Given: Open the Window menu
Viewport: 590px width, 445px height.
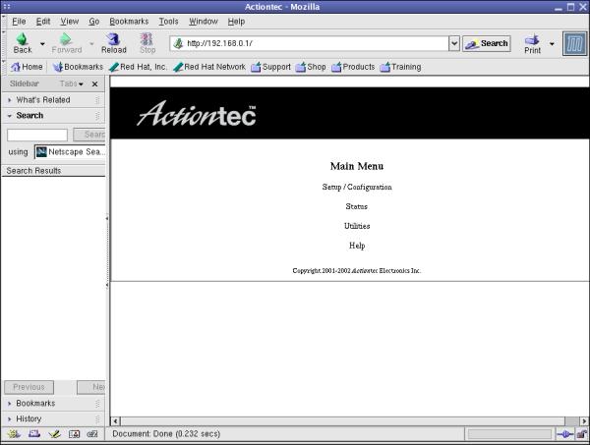Looking at the screenshot, I should pos(204,22).
